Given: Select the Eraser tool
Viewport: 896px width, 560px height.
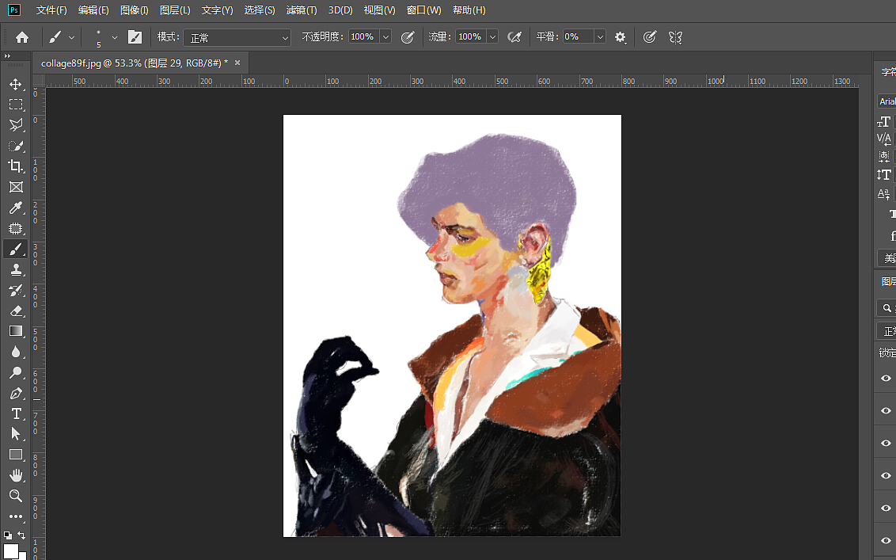Looking at the screenshot, I should 15,310.
